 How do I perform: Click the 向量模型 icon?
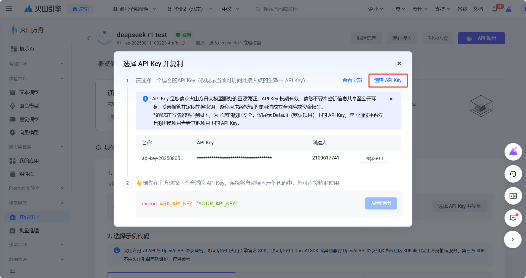pyautogui.click(x=12, y=132)
